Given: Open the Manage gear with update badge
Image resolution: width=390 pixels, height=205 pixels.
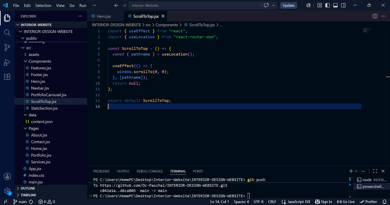Looking at the screenshot, I should click(x=7, y=191).
